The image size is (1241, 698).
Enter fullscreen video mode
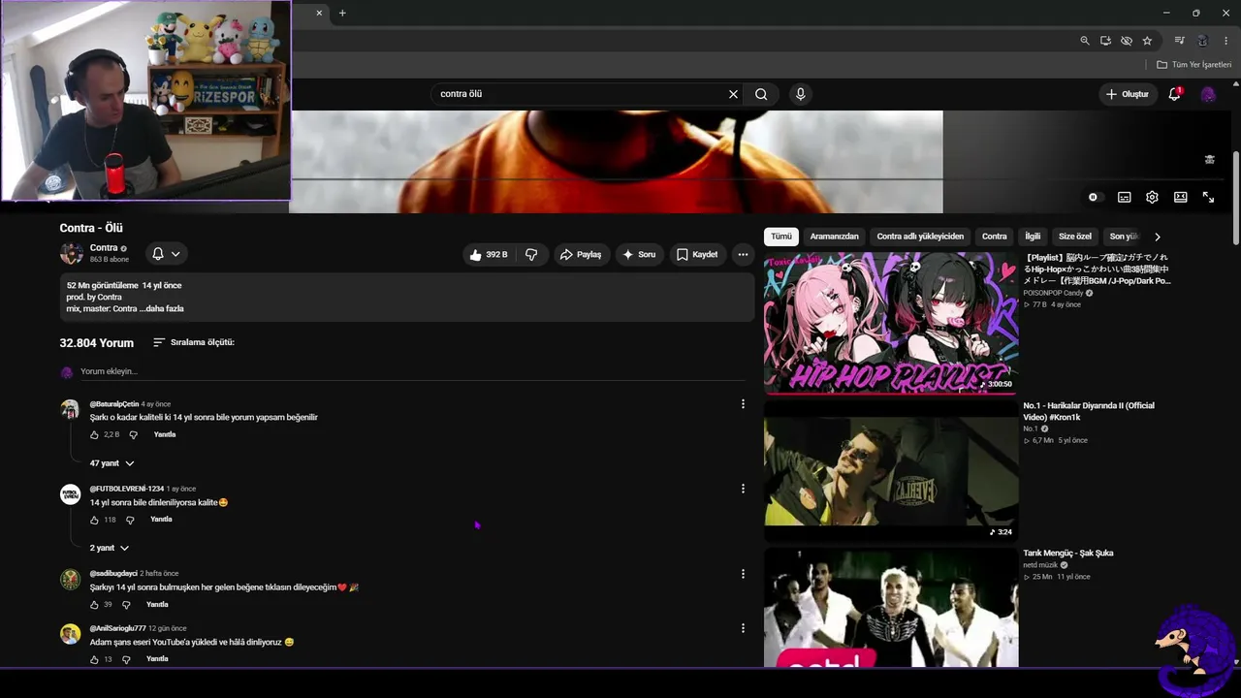coord(1208,197)
